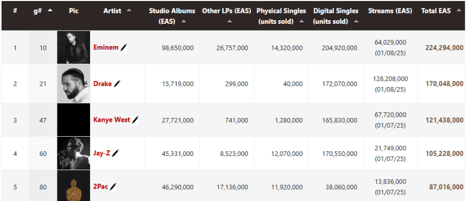Click Drake's profile picture thumbnail

(74, 84)
